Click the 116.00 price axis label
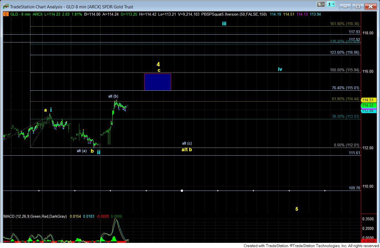This screenshot has height=248, width=380. (x=368, y=71)
